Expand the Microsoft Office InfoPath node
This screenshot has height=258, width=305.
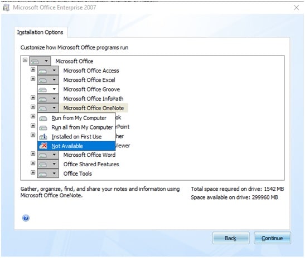click(x=33, y=97)
